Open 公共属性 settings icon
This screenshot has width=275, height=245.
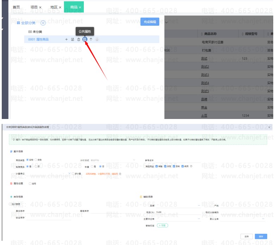(85, 39)
